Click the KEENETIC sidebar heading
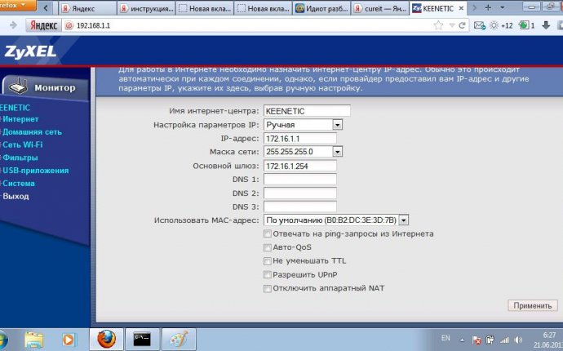Screen dimensions: 563x351 [x=15, y=108]
